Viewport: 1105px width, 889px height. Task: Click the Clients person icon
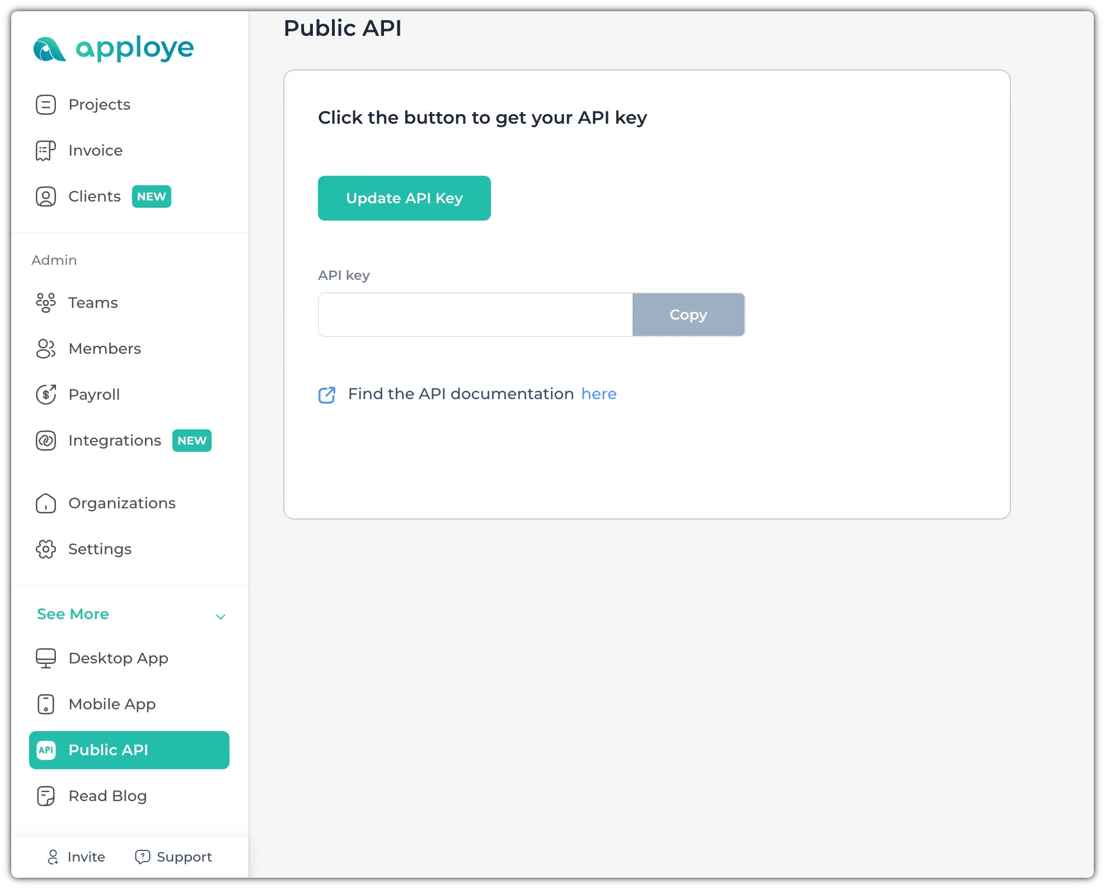46,196
